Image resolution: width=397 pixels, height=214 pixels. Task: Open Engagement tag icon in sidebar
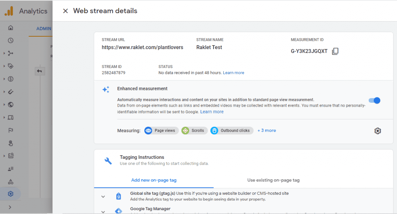click(x=10, y=66)
